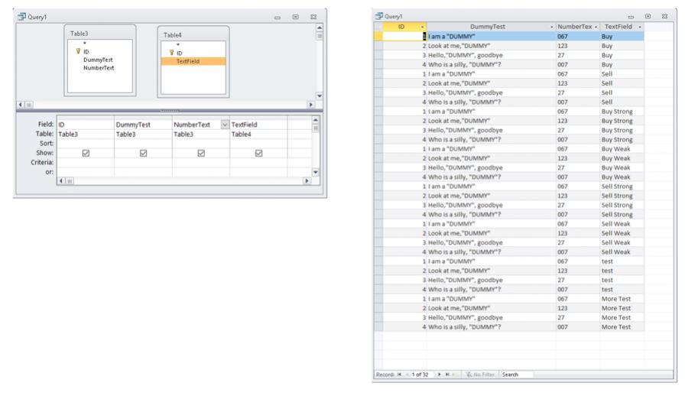Click up arrow of design grid vertical scrollbar

(315, 120)
